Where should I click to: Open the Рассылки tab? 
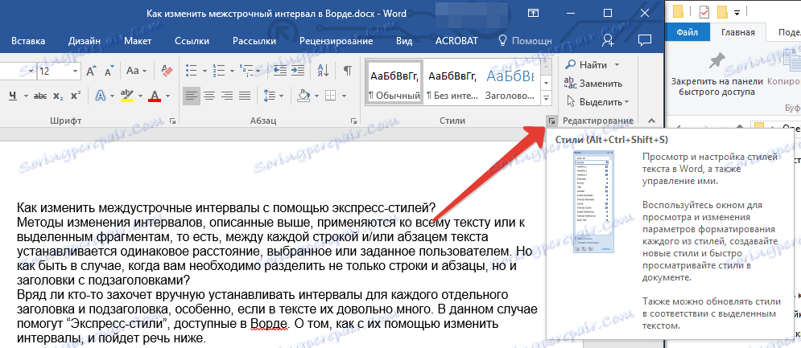coord(254,41)
